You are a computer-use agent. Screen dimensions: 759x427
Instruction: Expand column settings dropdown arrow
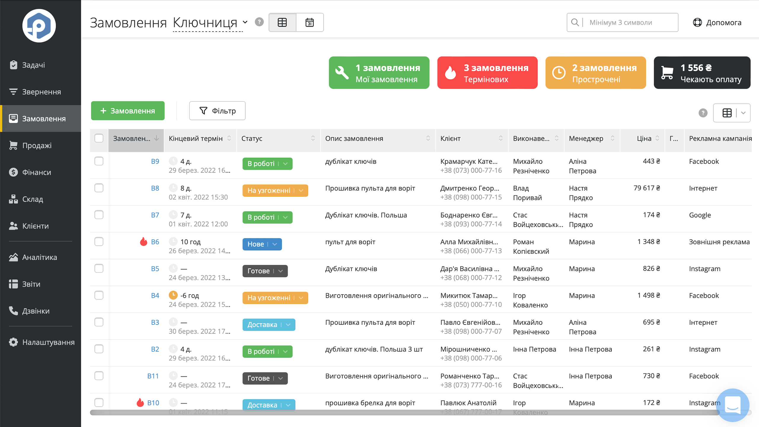point(743,113)
